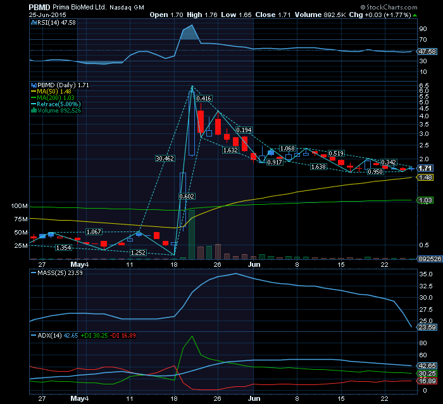Screen dimensions: 443x404
Task: Click the PBMD (Daily) 1.71 legend text
Action: click(63, 85)
